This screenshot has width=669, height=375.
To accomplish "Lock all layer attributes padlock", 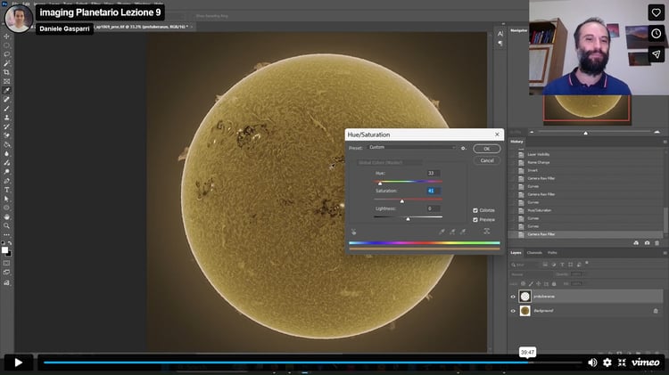I will pyautogui.click(x=554, y=284).
